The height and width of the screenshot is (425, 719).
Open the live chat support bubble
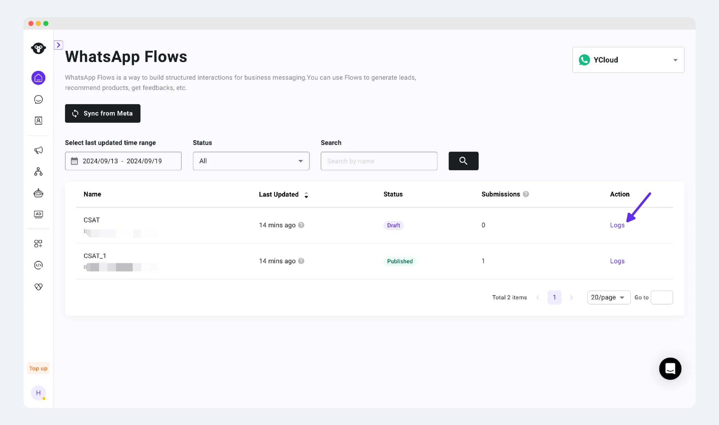[x=670, y=369]
